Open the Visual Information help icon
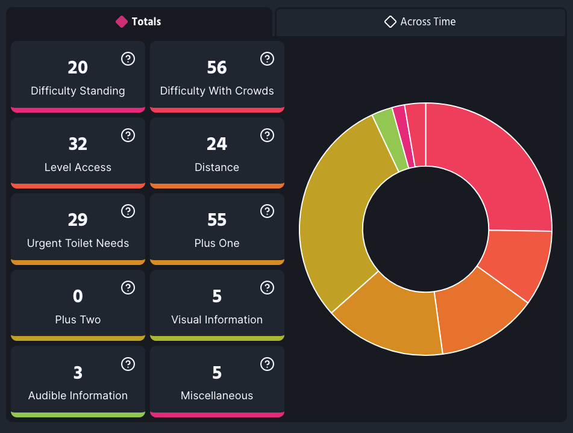This screenshot has height=433, width=573. [x=267, y=288]
